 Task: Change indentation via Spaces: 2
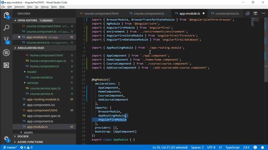(197, 147)
